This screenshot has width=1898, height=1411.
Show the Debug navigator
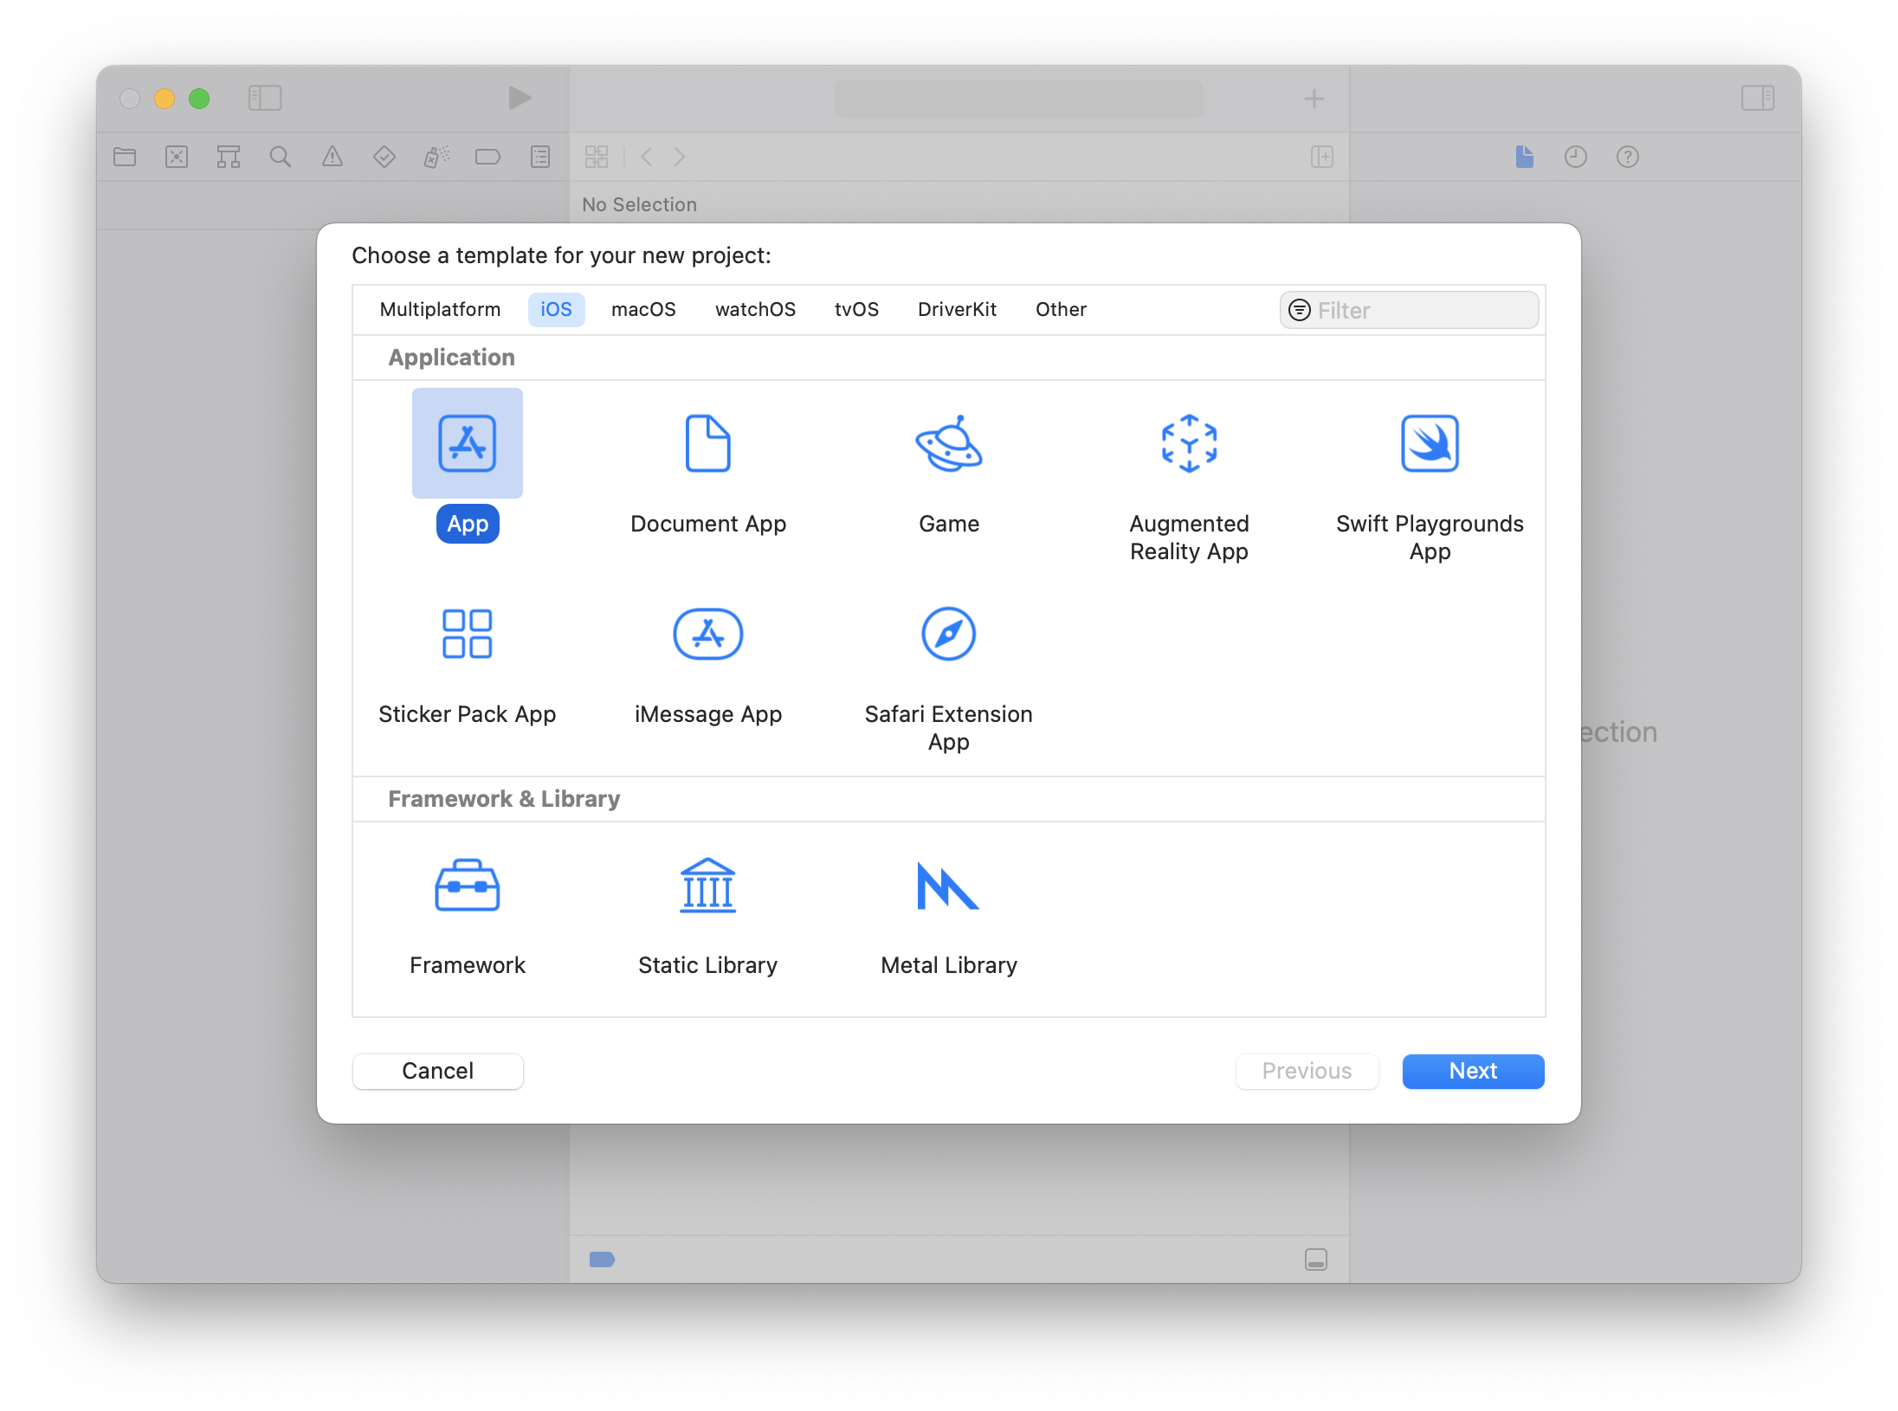(x=436, y=157)
